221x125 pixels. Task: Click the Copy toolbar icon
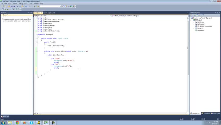[x=20, y=6]
